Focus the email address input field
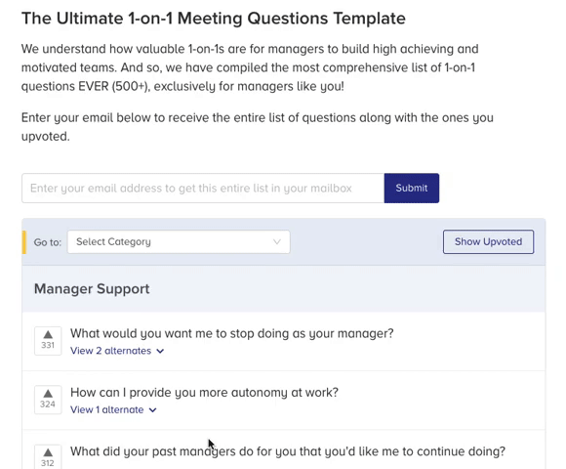 pos(203,188)
